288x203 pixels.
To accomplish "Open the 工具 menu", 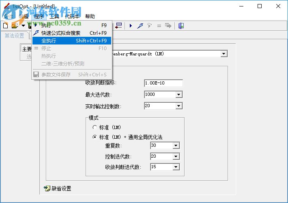I will pos(54,17).
